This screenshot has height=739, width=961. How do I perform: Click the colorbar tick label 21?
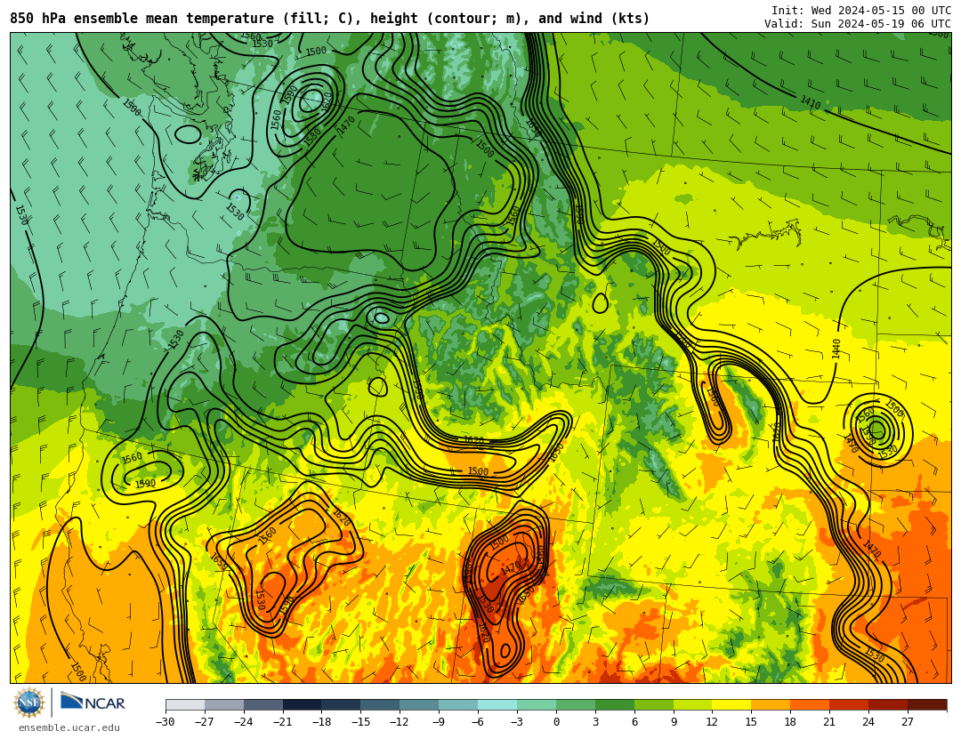(830, 722)
